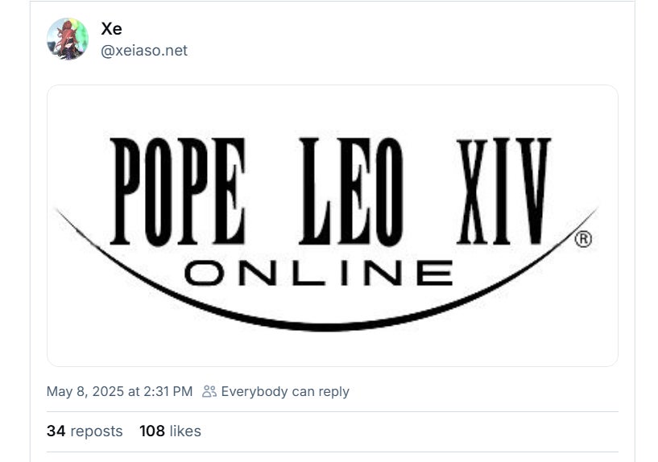
Task: Click the XIV numeral in the logo
Action: (x=503, y=192)
